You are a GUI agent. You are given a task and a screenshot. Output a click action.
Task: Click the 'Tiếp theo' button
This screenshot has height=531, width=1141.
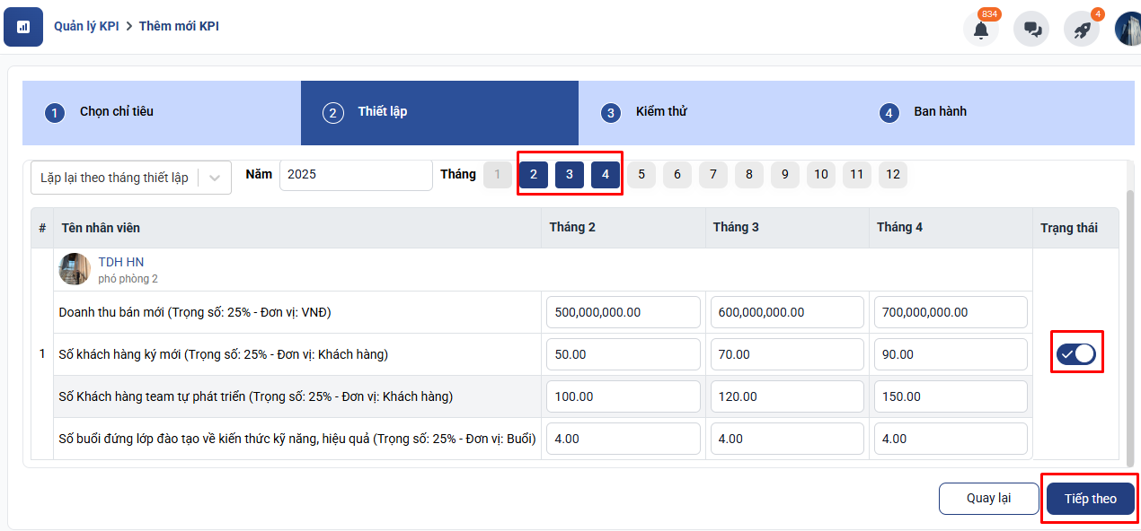point(1090,499)
